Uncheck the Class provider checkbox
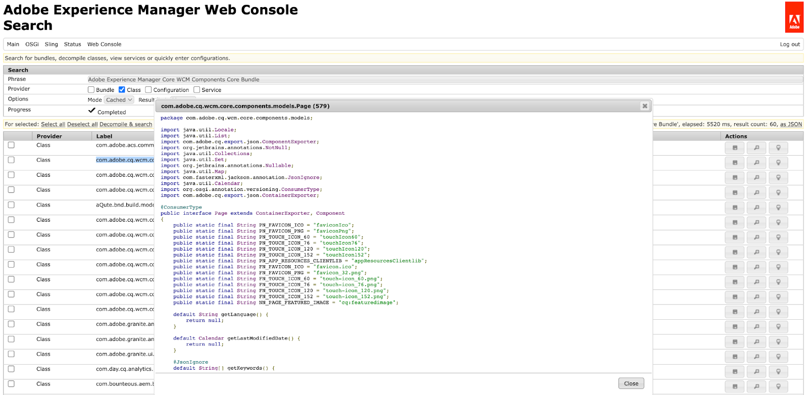808x395 pixels. point(122,89)
